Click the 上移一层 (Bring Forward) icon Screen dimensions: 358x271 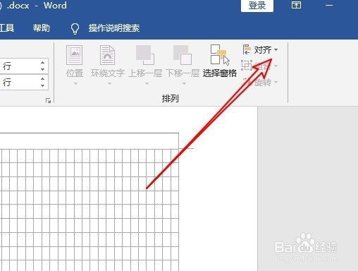coord(145,55)
